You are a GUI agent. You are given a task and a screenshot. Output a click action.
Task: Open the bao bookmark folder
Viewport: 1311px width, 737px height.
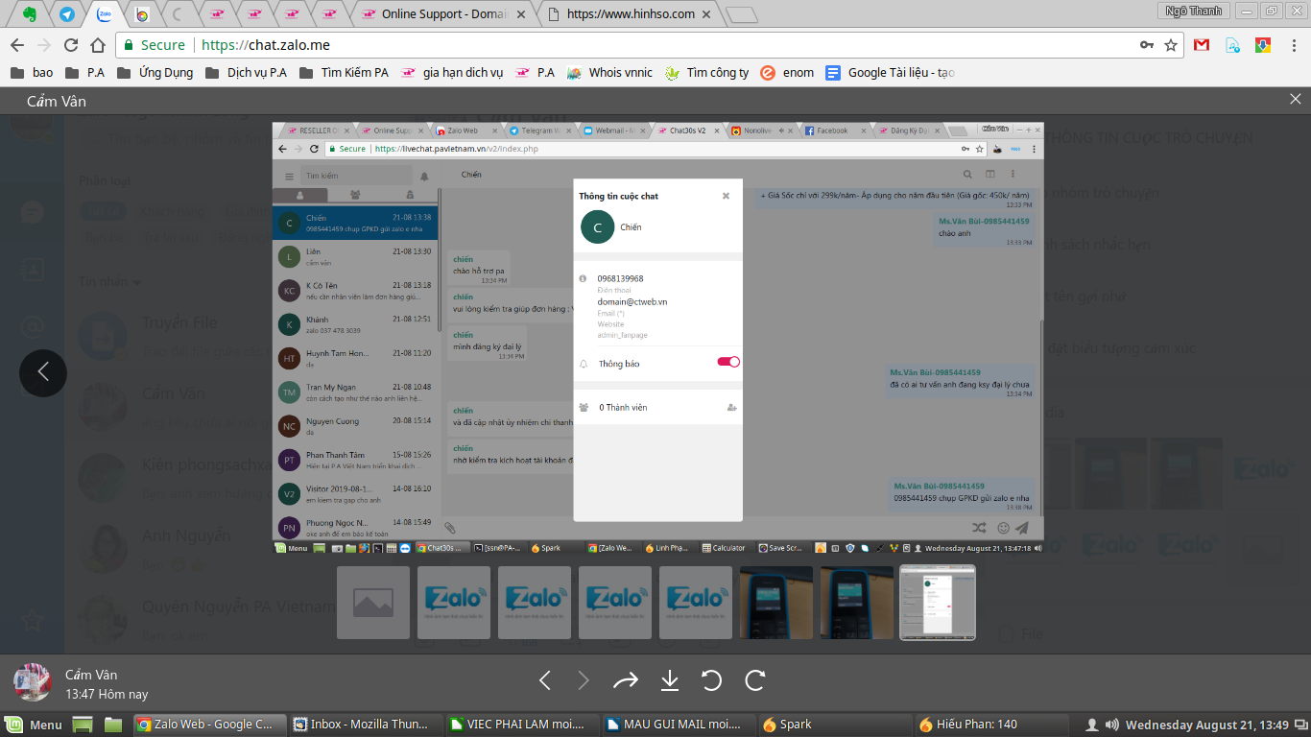(32, 72)
